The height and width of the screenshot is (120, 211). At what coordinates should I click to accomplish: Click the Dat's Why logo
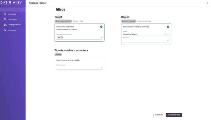[x=11, y=3]
